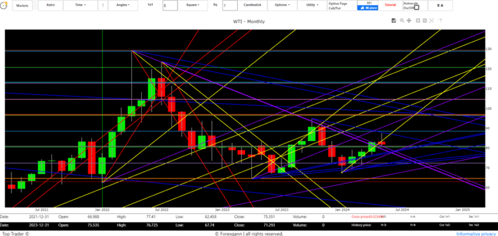The image size is (498, 236).
Task: Open the Time dropdown
Action: coord(80,5)
